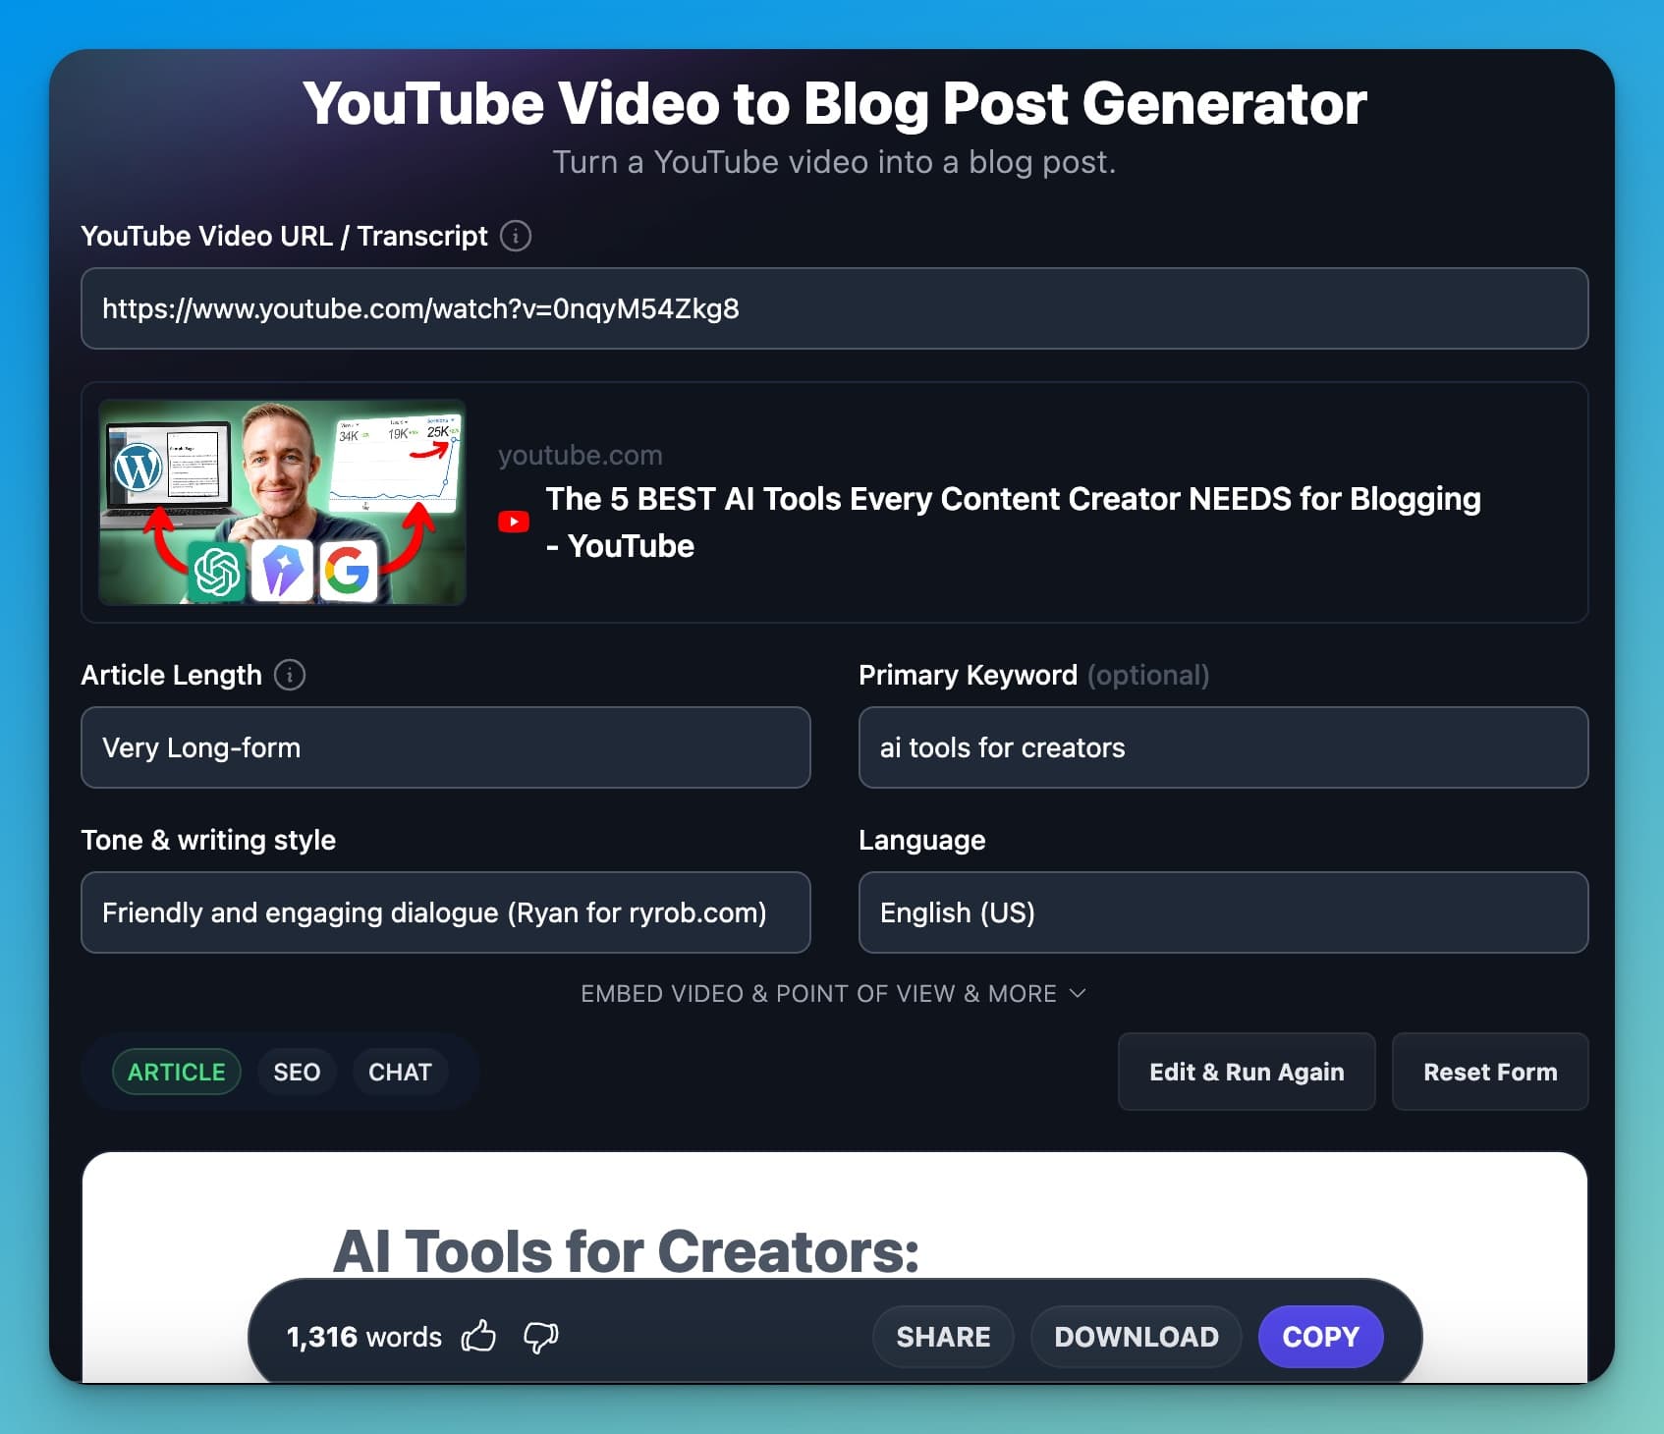Open the Article Length dropdown
Screen dimensions: 1664x1434
tap(445, 747)
